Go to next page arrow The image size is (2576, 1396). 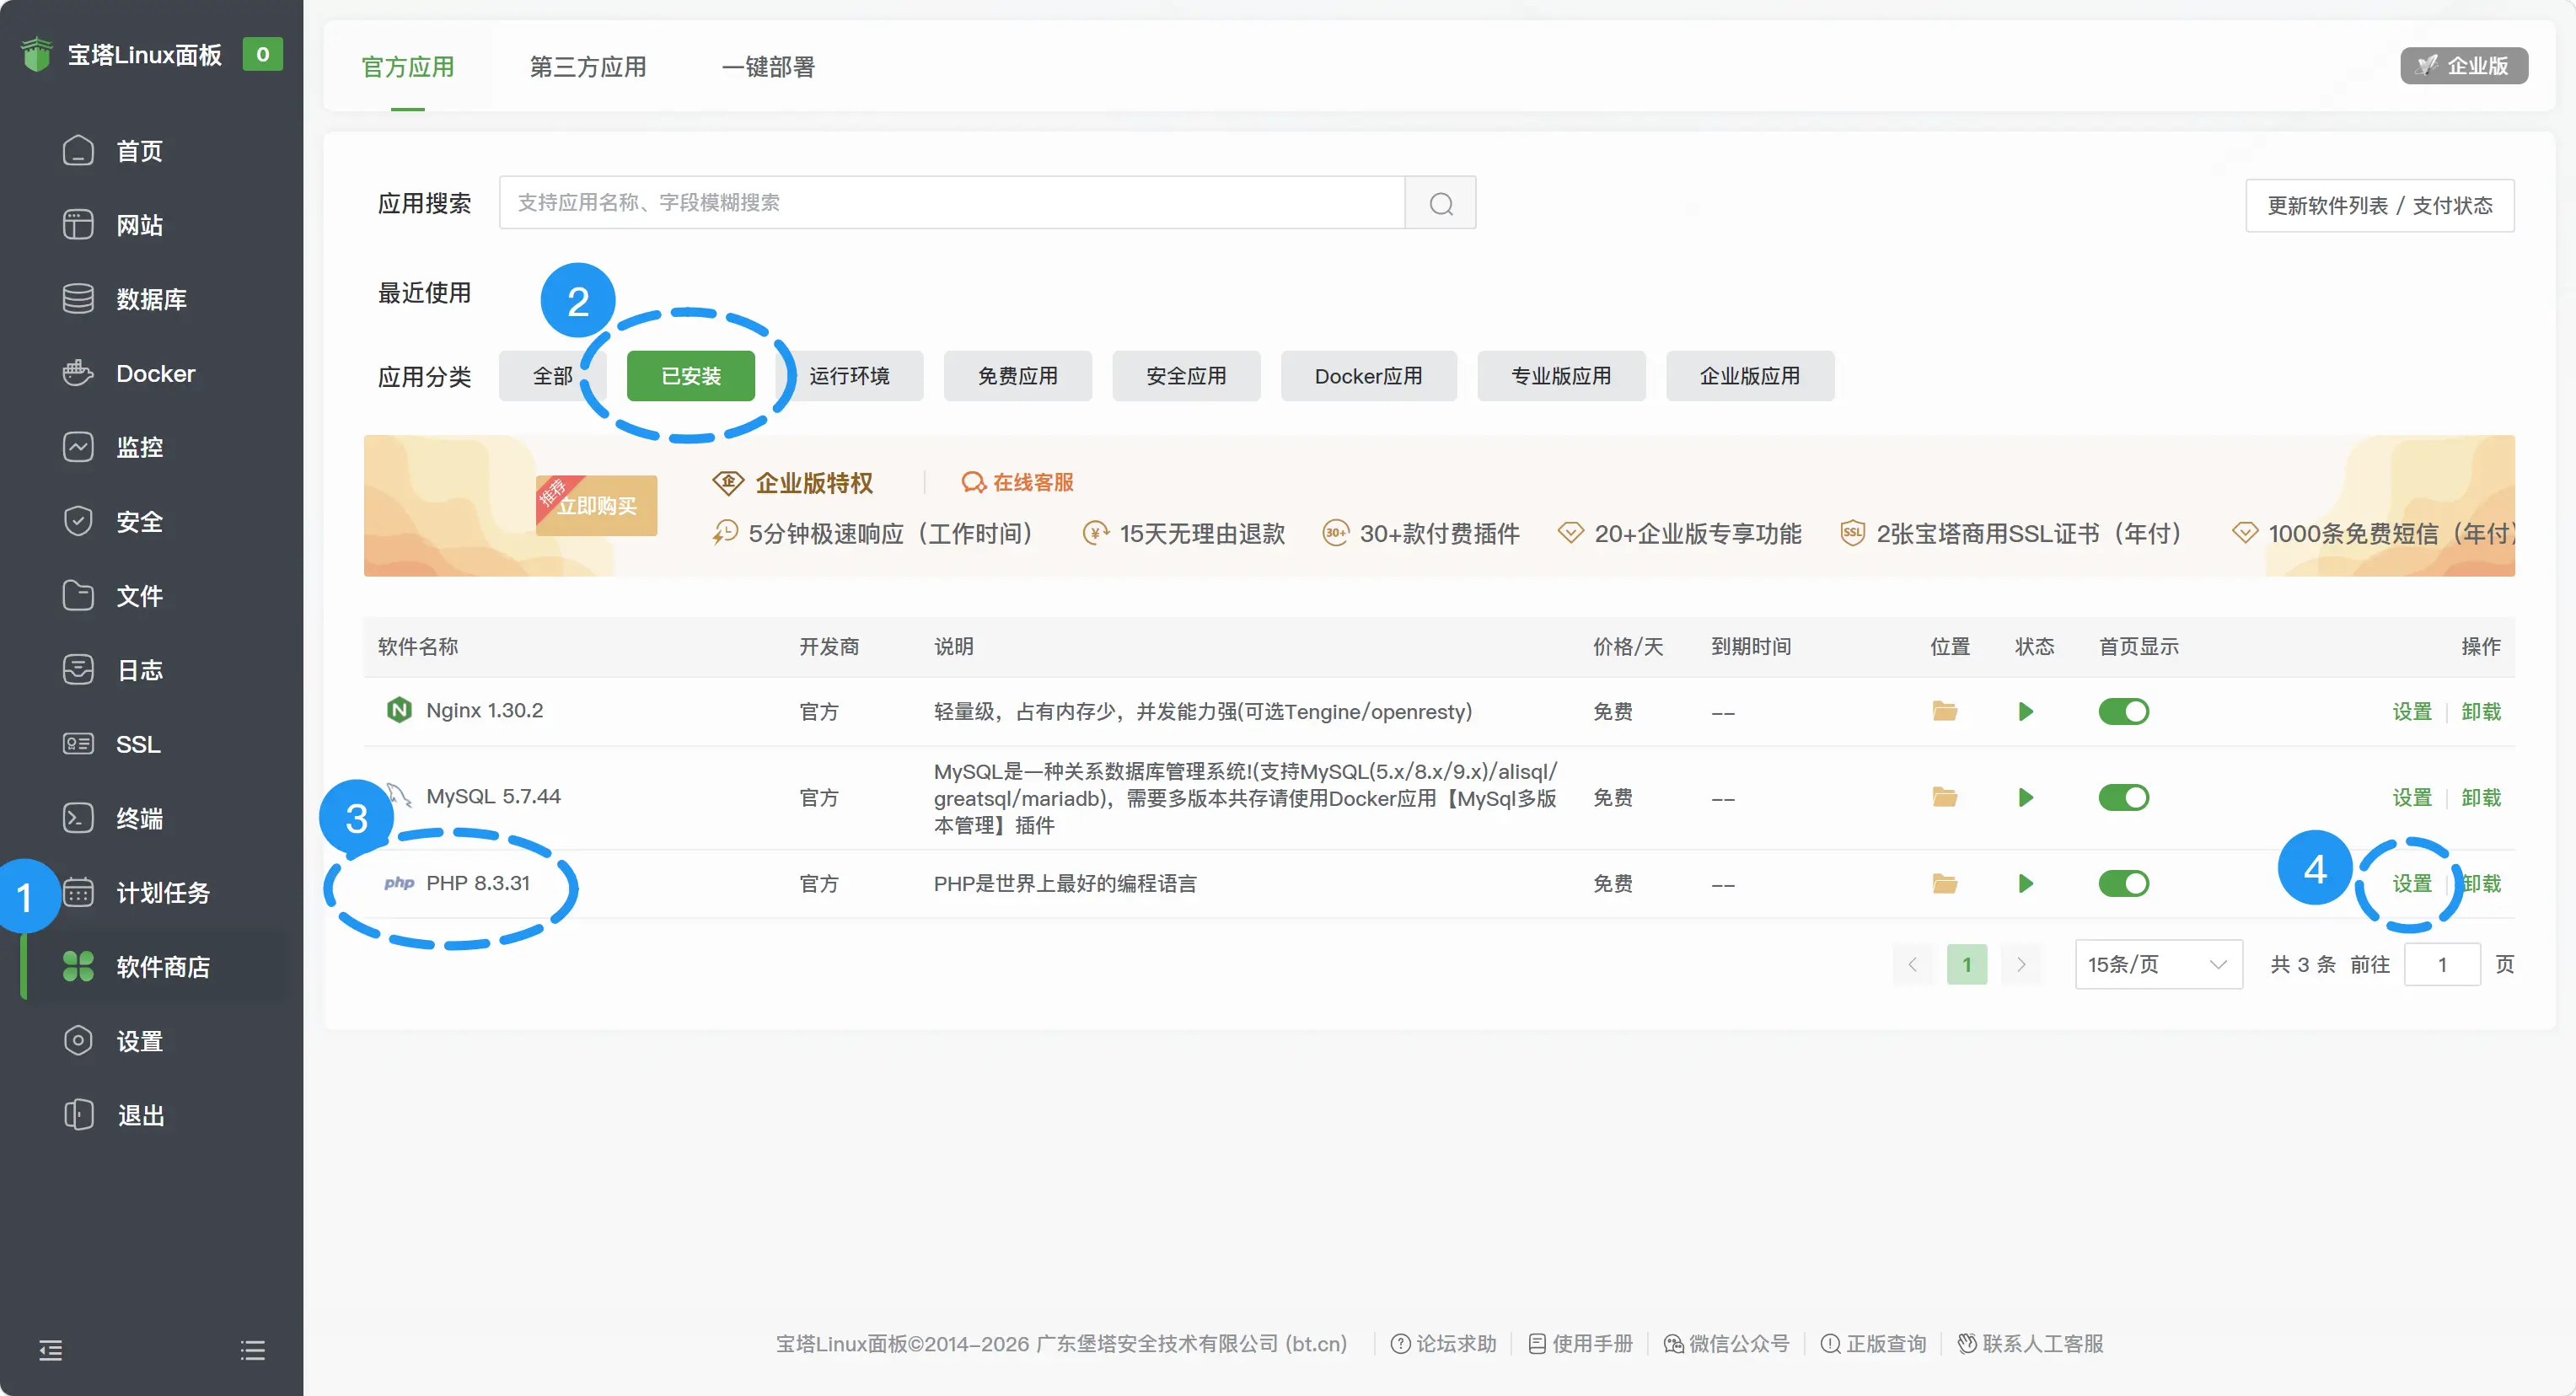(2021, 964)
